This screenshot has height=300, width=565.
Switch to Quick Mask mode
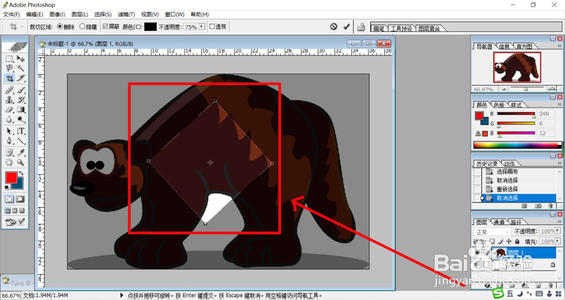point(20,199)
